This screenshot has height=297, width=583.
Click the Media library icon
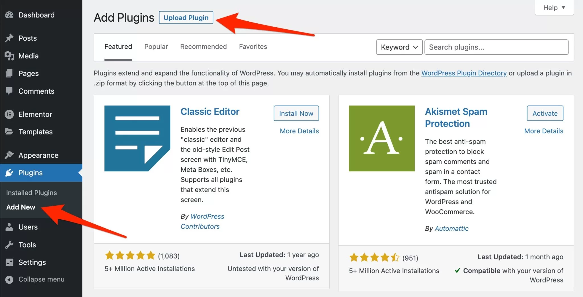click(x=9, y=56)
